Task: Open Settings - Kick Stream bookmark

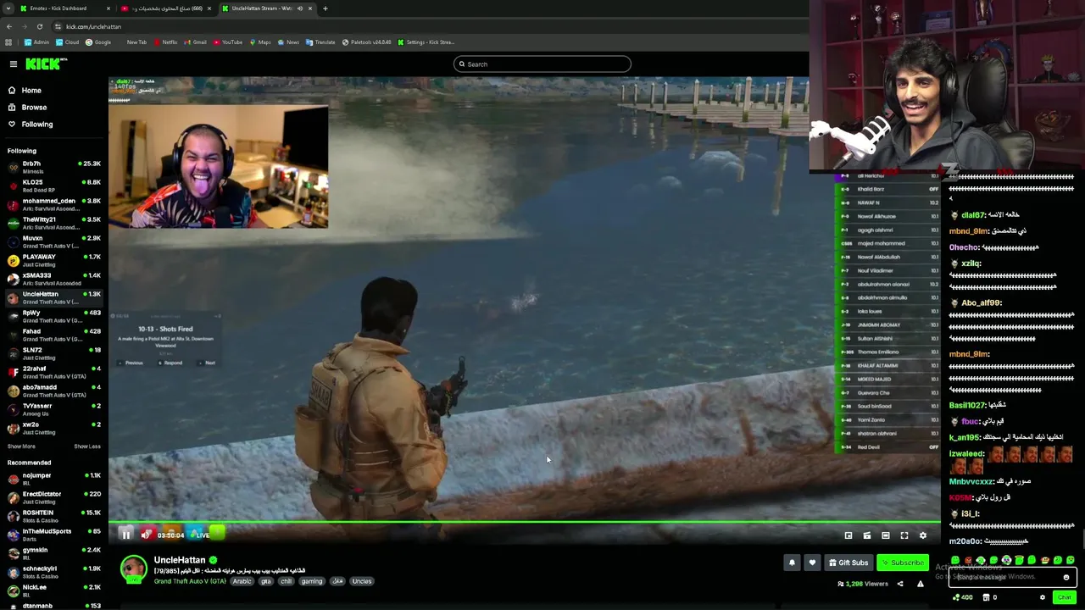Action: click(426, 42)
